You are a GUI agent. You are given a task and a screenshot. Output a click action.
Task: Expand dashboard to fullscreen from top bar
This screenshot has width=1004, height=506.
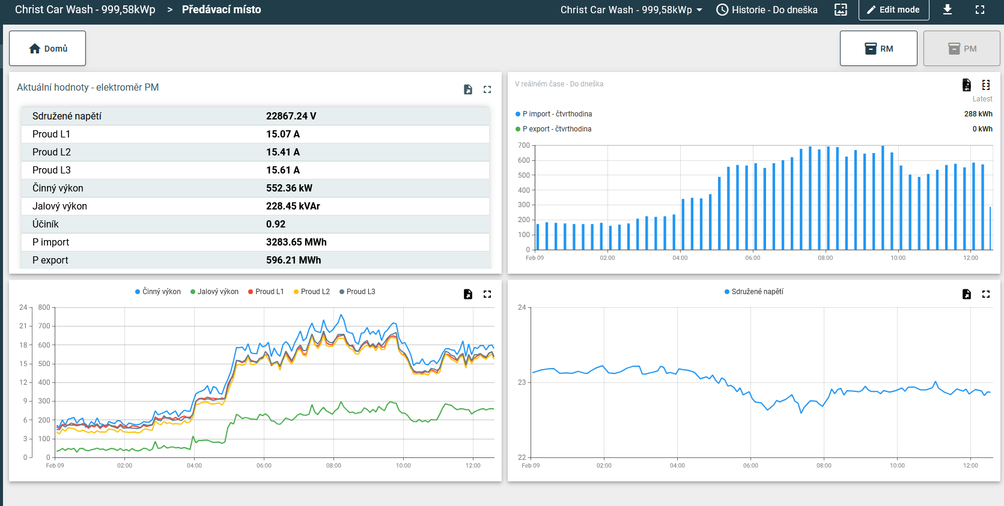pos(980,10)
